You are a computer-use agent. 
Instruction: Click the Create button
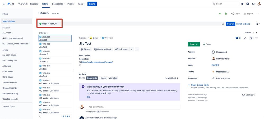92,4
